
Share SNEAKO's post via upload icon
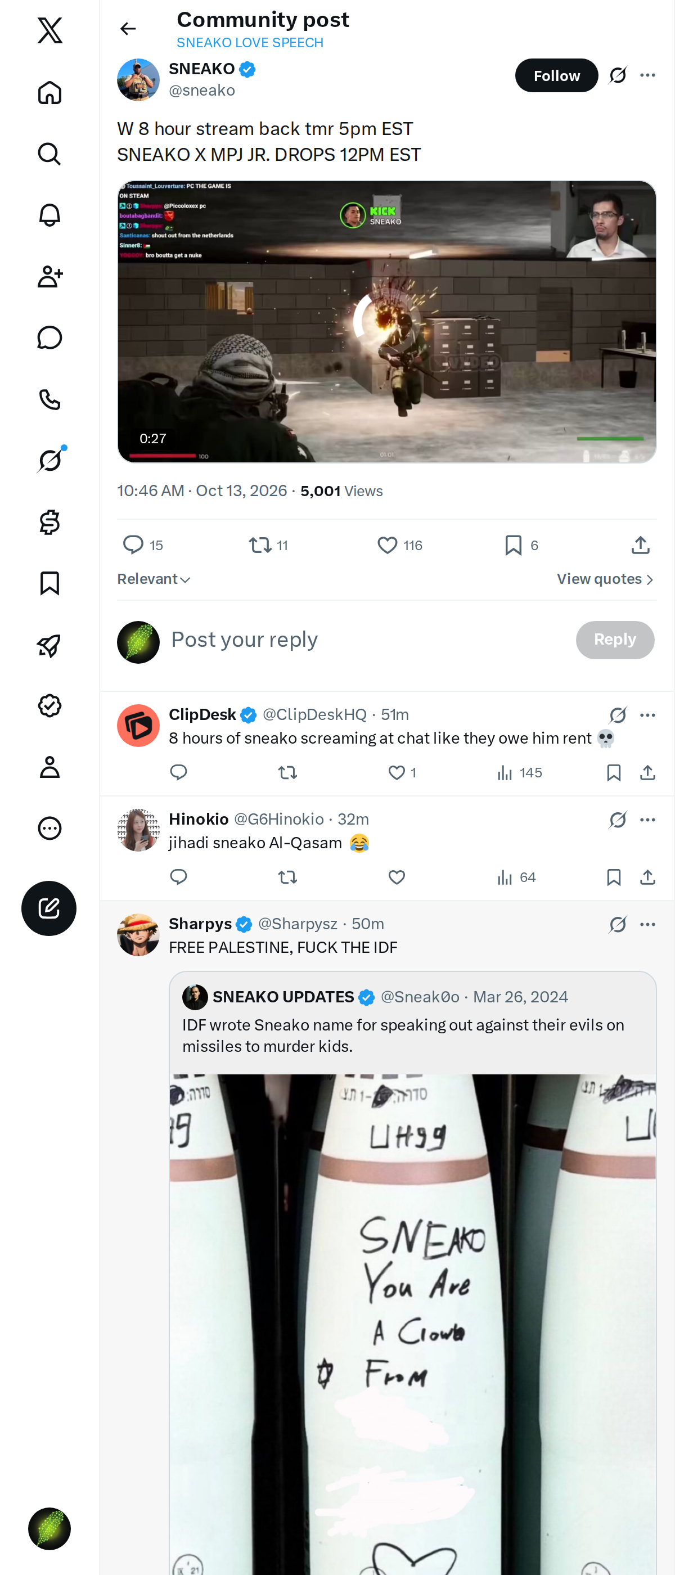click(640, 544)
